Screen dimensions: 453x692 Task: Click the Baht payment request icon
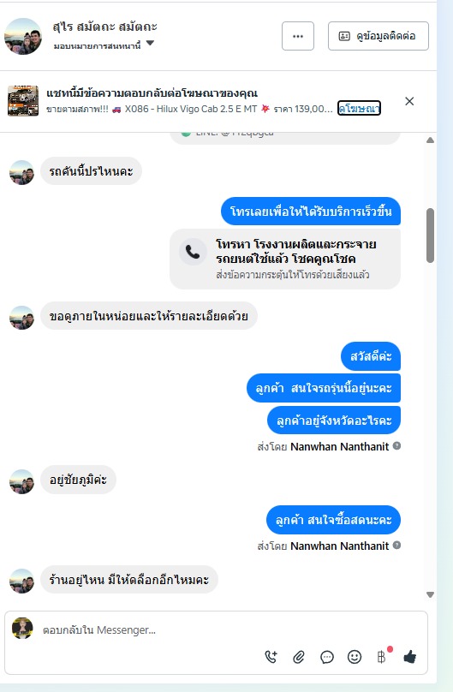pyautogui.click(x=382, y=657)
